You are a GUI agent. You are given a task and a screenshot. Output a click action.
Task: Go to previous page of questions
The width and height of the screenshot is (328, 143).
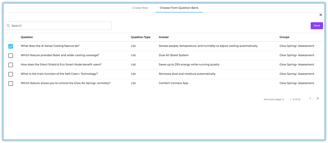click(x=310, y=98)
